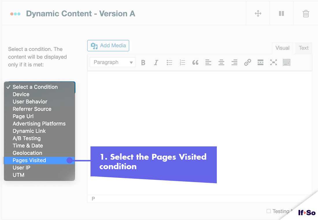The width and height of the screenshot is (318, 220).
Task: Click the three-dot Dynamic Content icon
Action: pos(15,14)
